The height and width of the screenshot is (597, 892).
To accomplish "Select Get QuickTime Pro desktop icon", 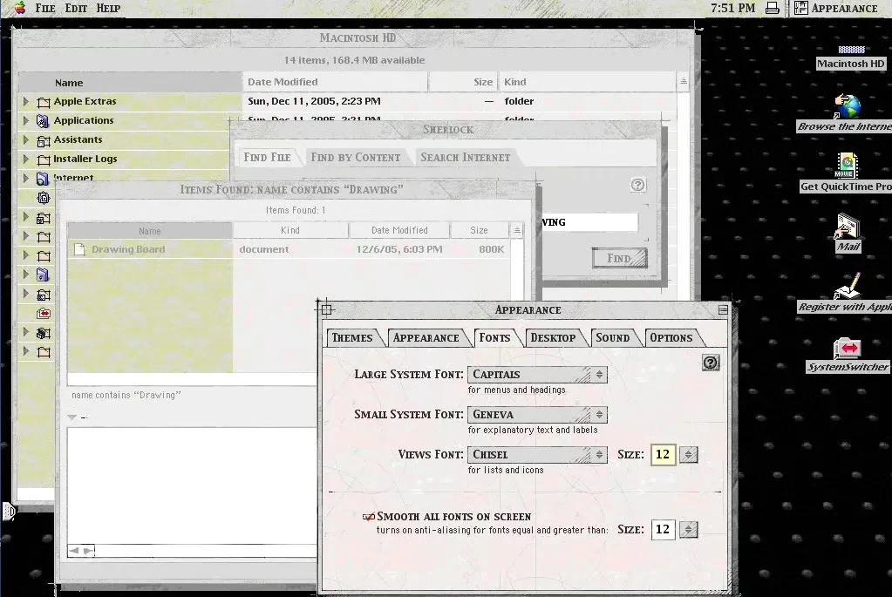I will pos(846,173).
